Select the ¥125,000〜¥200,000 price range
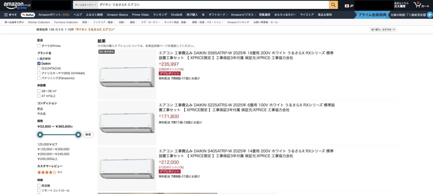The height and width of the screenshot is (194, 433). coord(53,149)
